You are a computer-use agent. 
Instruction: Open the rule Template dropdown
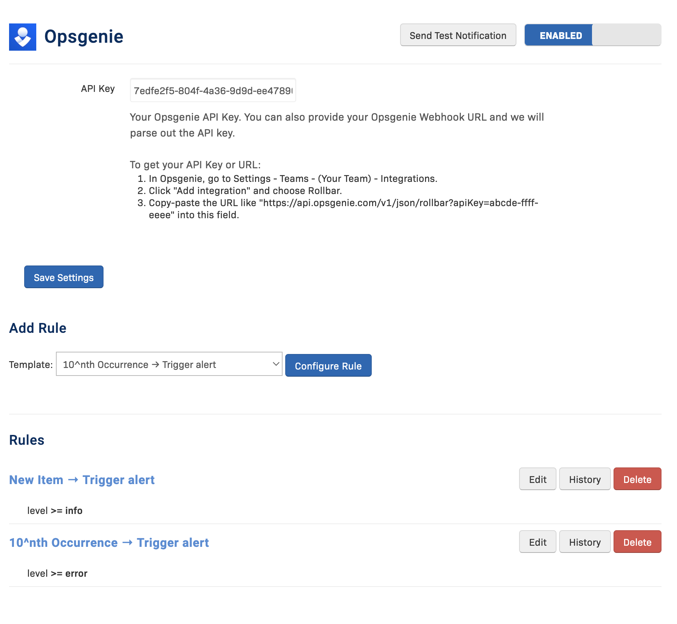(169, 364)
